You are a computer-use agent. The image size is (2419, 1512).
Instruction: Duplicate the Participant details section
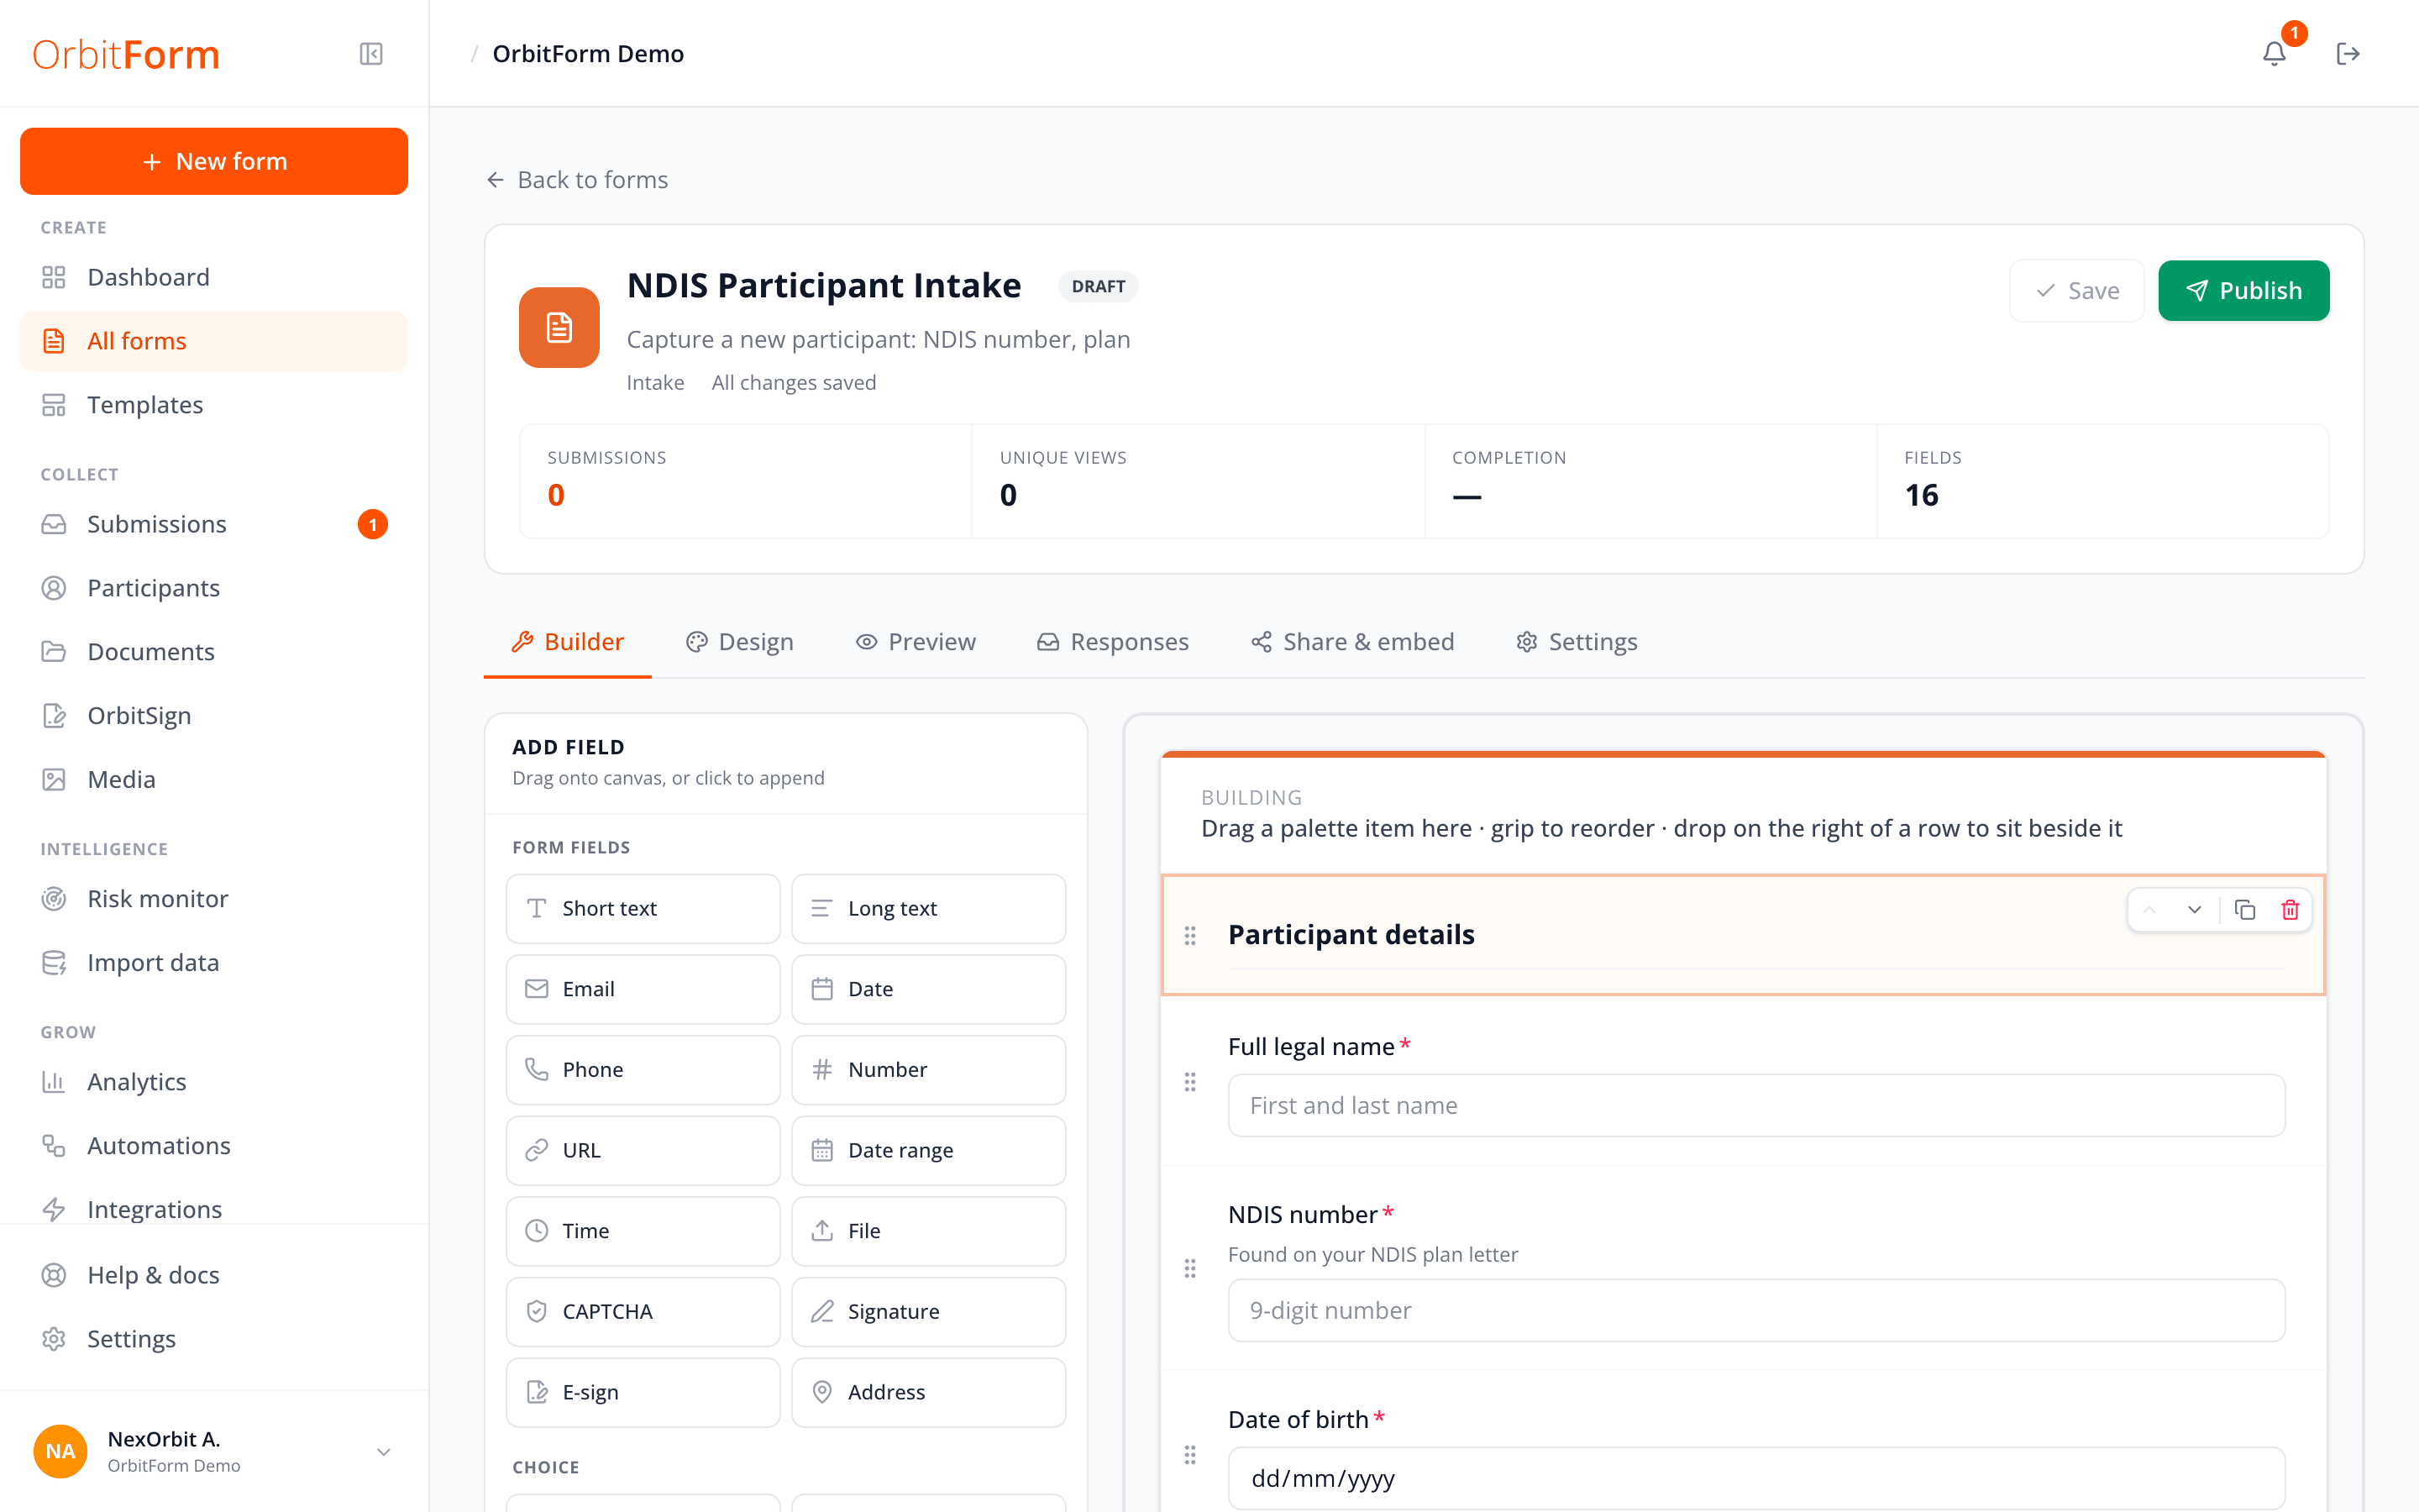[2245, 910]
